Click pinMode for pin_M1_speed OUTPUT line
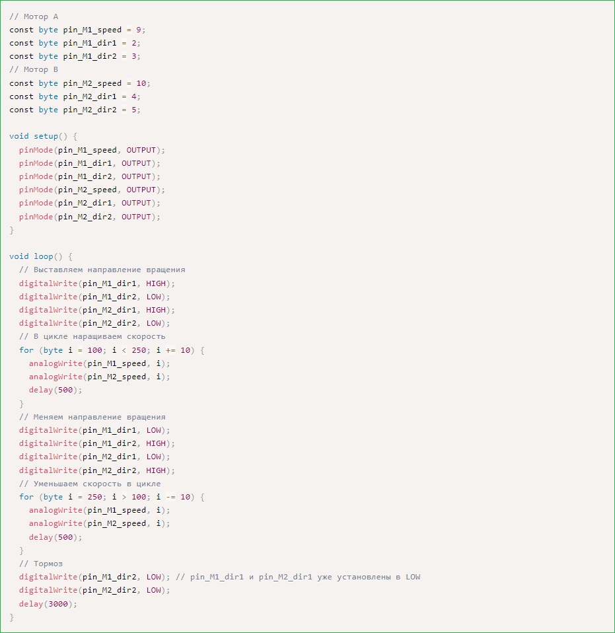The image size is (615, 633). tap(92, 150)
